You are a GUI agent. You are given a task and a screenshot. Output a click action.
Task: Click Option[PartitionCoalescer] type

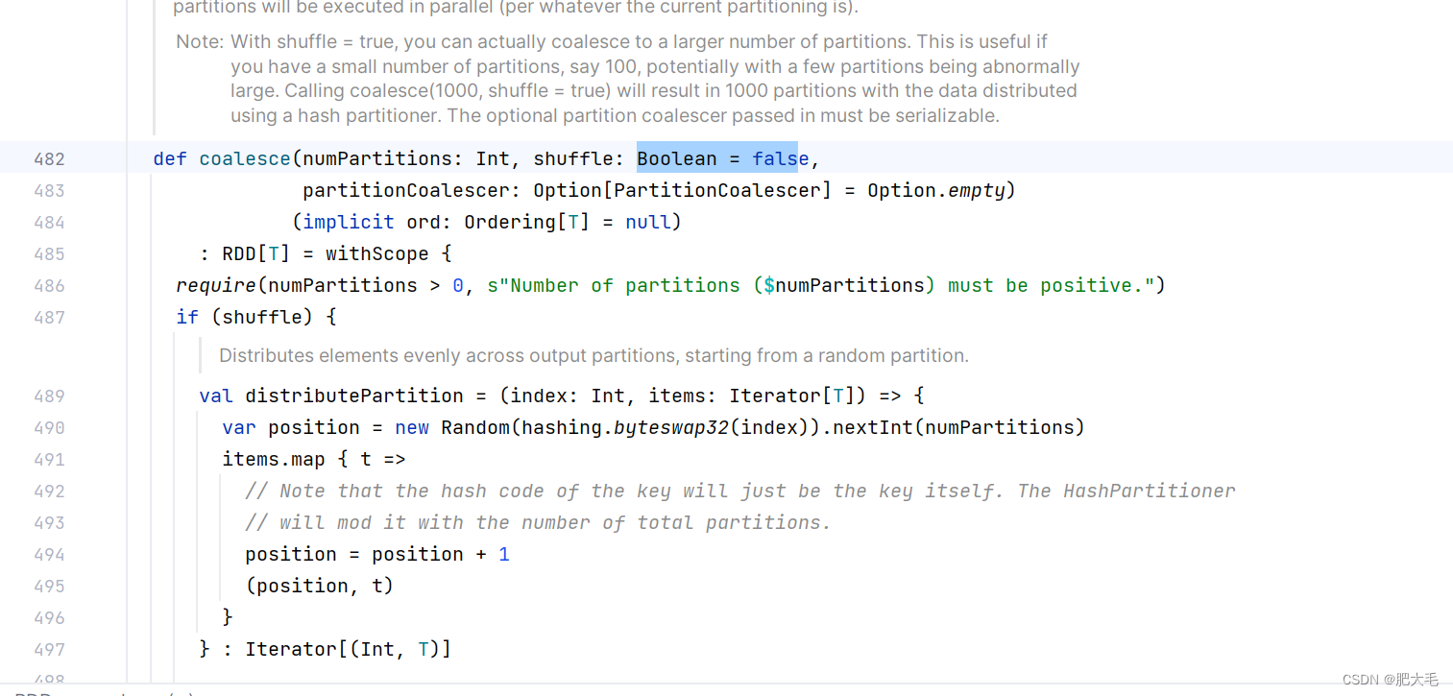[683, 190]
